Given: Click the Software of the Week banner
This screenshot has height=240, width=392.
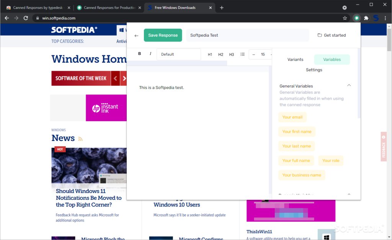Looking at the screenshot, I should (x=81, y=78).
